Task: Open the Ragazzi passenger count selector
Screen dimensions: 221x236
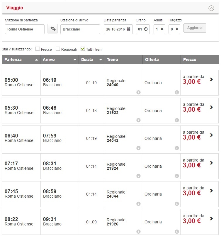Action: pos(174,29)
